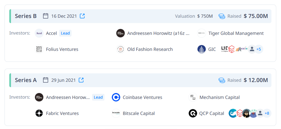Click the Bitscale Capital logo
The height and width of the screenshot is (129, 281).
[x=116, y=113]
